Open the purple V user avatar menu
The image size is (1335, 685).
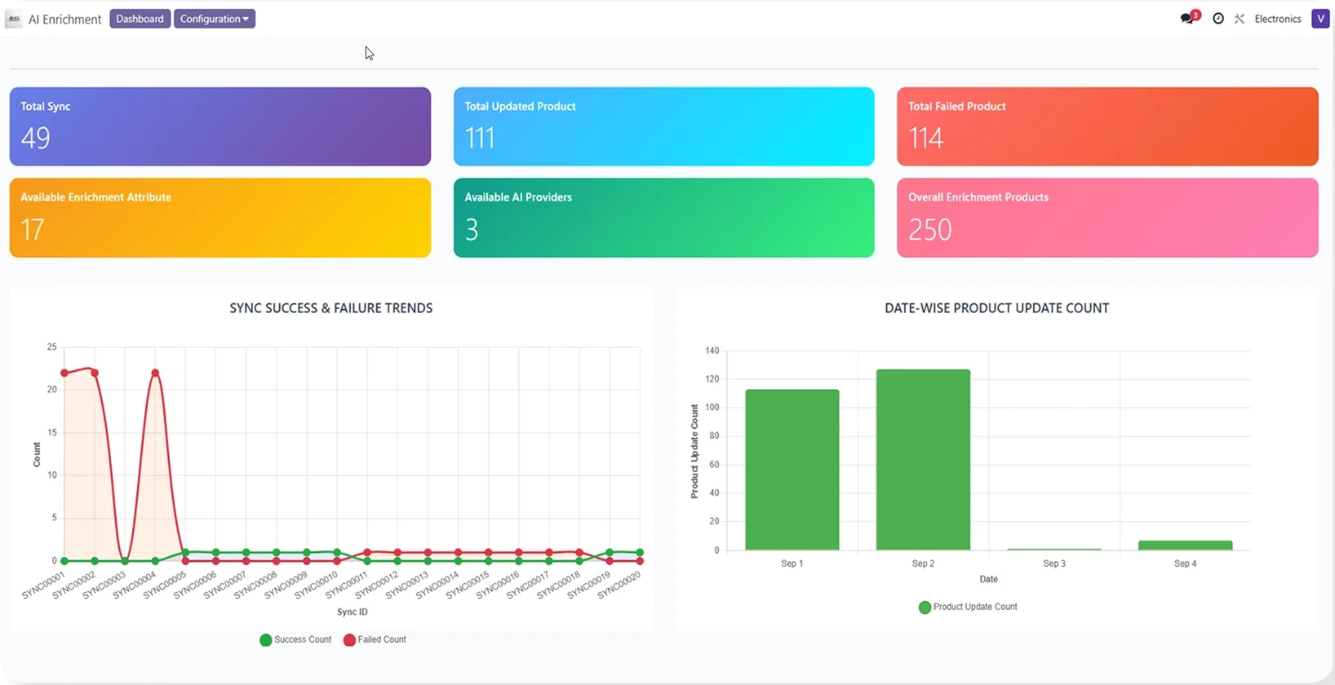tap(1320, 19)
